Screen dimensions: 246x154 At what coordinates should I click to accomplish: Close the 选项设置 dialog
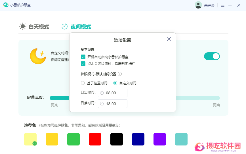[x=169, y=39]
